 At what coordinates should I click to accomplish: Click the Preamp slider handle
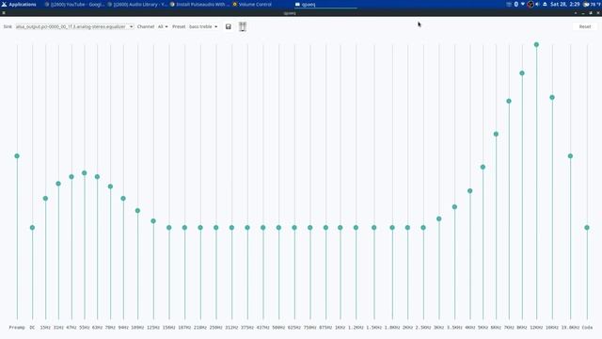point(17,156)
